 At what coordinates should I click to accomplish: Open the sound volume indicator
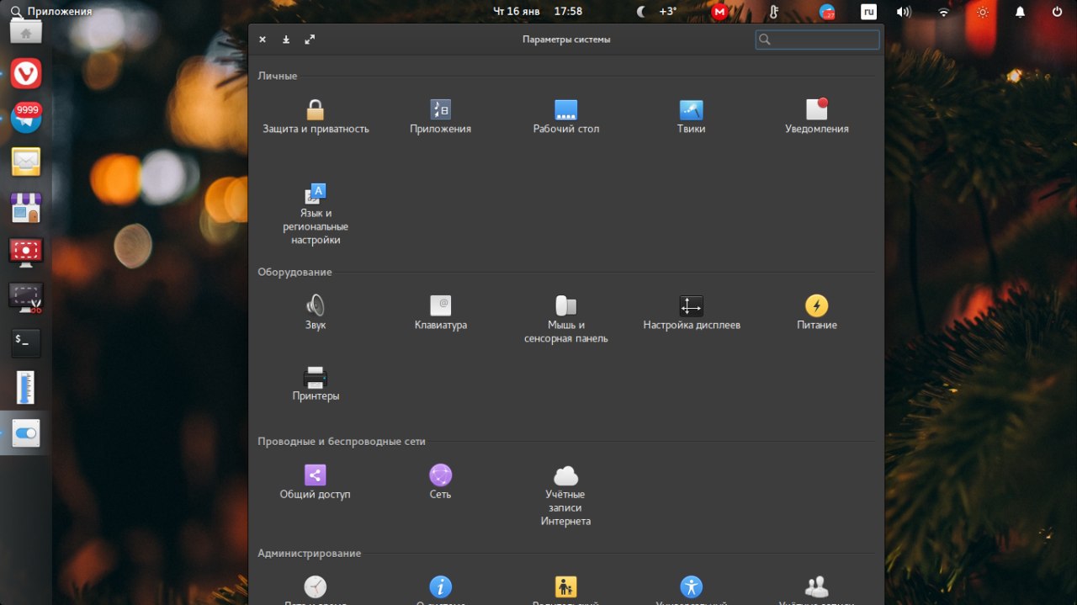[x=905, y=12]
